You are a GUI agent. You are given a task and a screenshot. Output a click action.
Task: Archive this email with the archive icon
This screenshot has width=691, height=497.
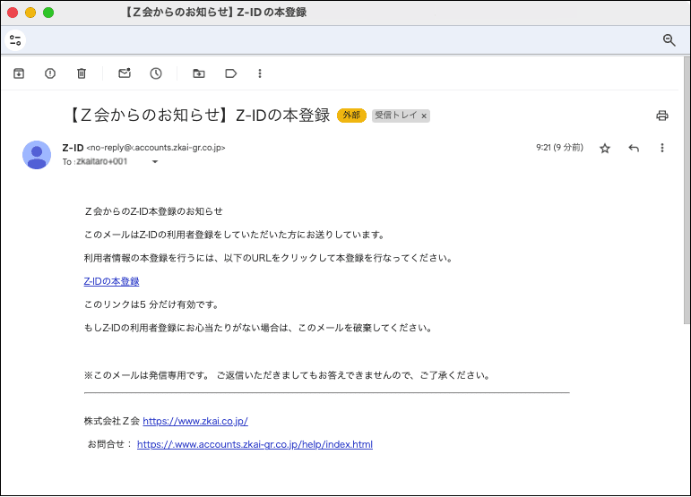point(19,73)
